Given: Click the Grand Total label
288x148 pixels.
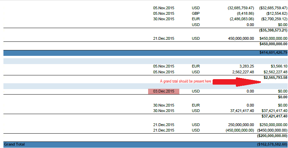Looking at the screenshot, I should point(14,144).
